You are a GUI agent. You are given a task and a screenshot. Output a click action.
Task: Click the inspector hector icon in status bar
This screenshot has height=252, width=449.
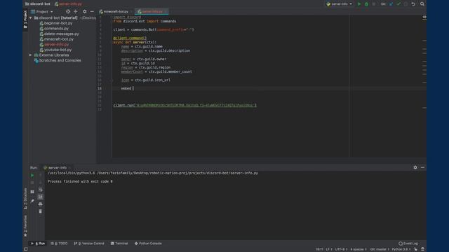[422, 249]
